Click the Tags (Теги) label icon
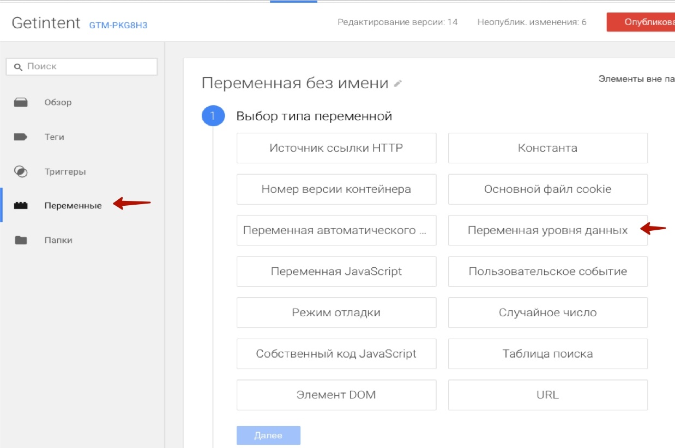This screenshot has height=448, width=675. pos(21,137)
